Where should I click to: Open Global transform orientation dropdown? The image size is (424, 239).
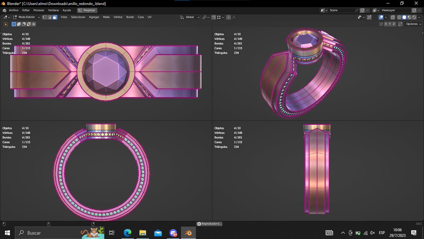pos(190,17)
